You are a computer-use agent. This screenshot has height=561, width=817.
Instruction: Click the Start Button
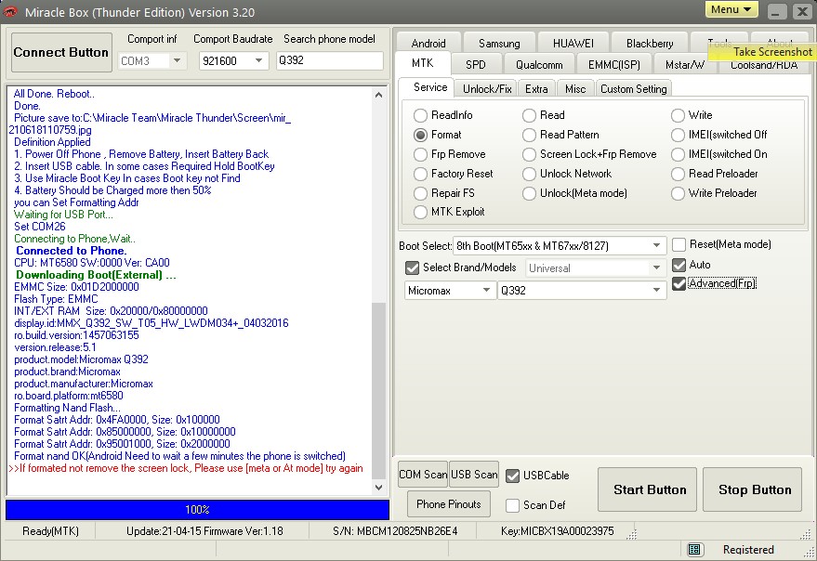click(x=649, y=489)
